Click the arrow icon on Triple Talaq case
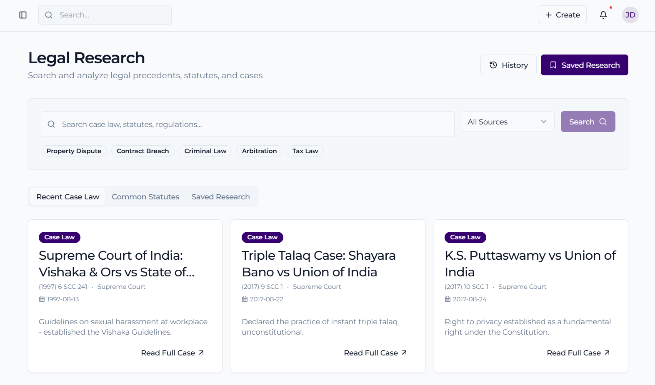The image size is (655, 385). [x=404, y=353]
